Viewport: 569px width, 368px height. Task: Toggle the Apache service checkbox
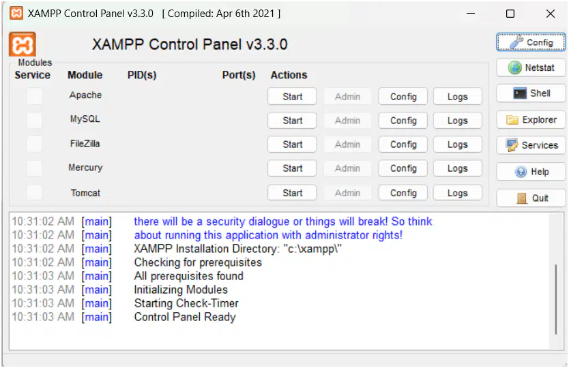34,97
